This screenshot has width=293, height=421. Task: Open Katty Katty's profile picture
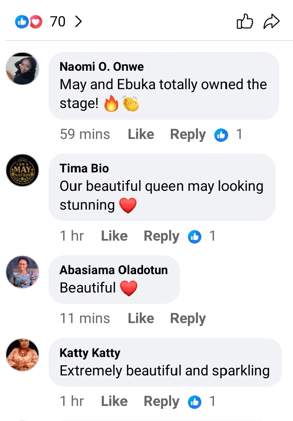(22, 355)
